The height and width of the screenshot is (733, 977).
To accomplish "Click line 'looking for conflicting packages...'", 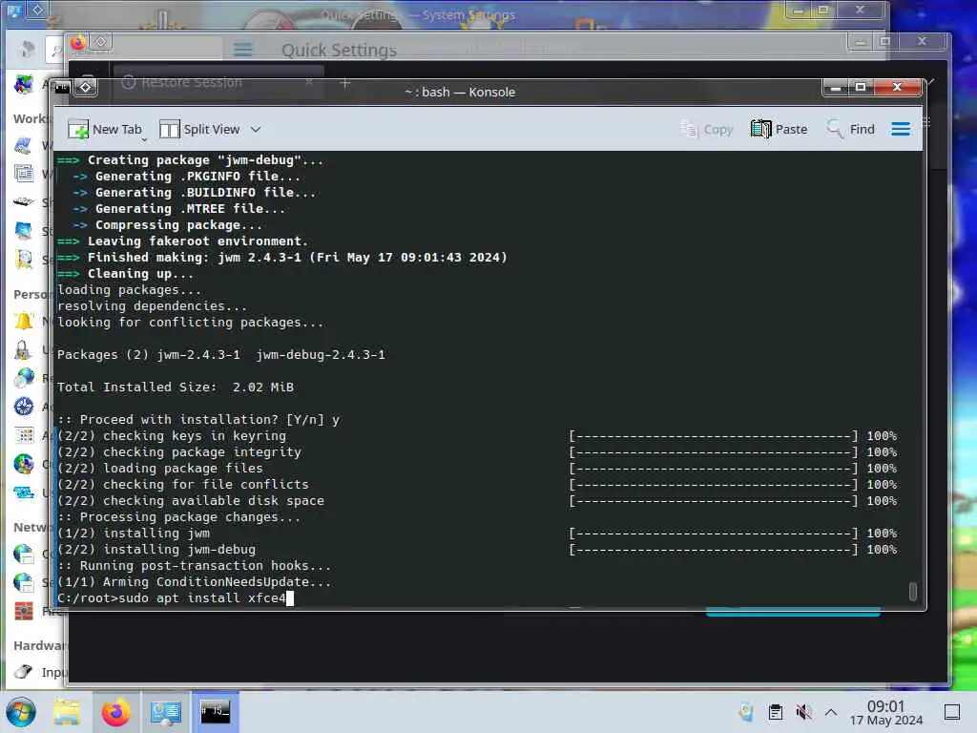I will click(191, 323).
